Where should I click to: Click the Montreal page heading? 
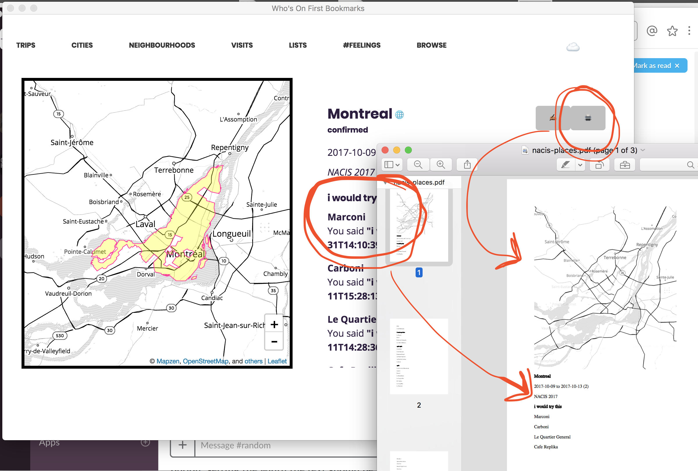point(360,114)
